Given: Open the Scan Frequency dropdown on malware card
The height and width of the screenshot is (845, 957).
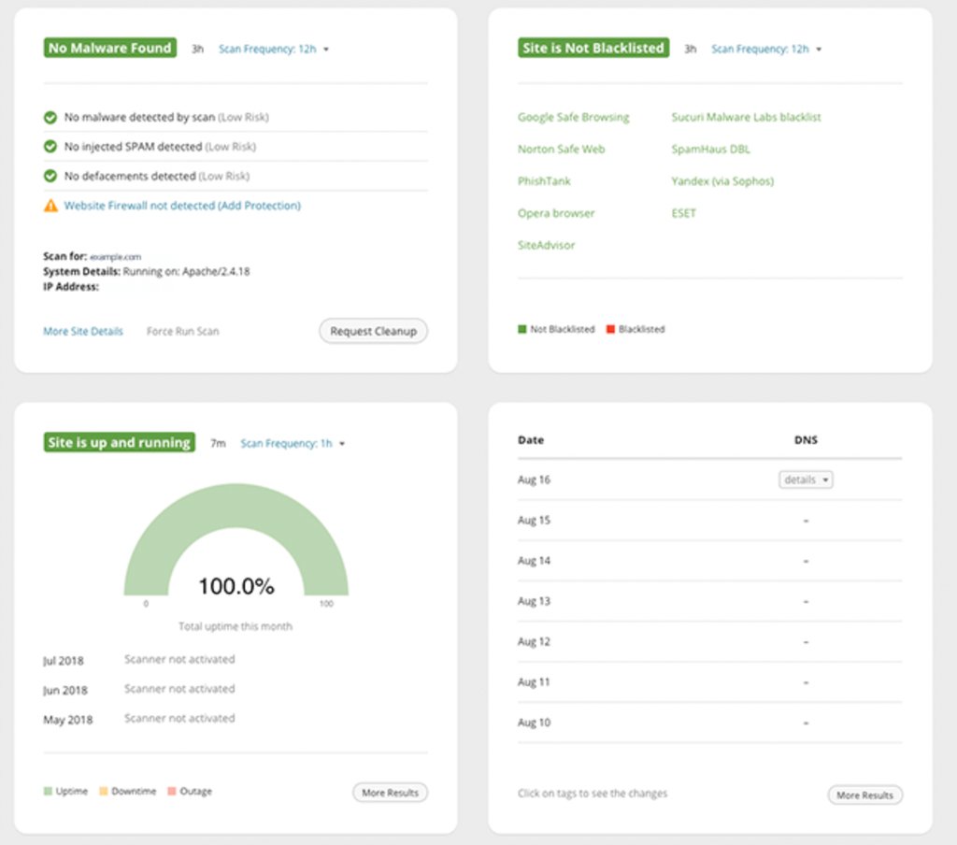Looking at the screenshot, I should [x=274, y=49].
